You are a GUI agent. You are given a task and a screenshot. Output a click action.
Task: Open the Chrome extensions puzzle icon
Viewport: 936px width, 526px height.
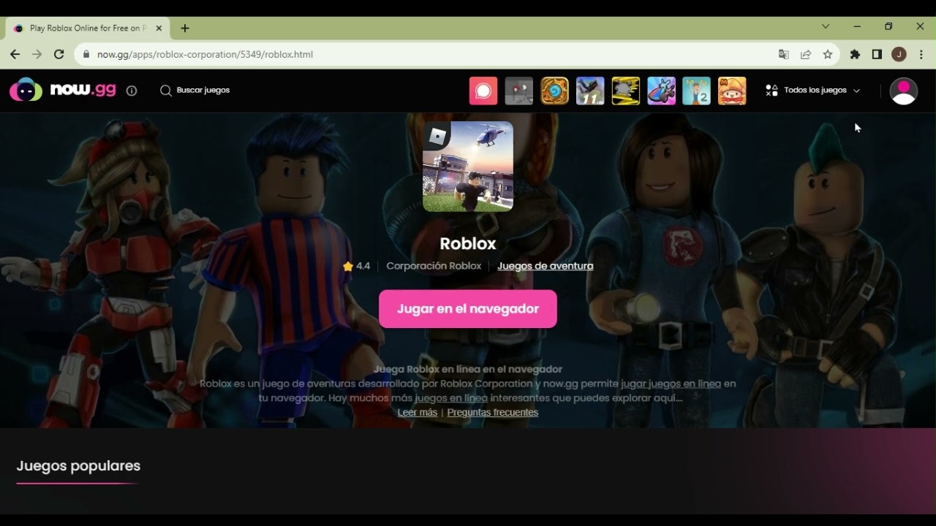[x=855, y=54]
